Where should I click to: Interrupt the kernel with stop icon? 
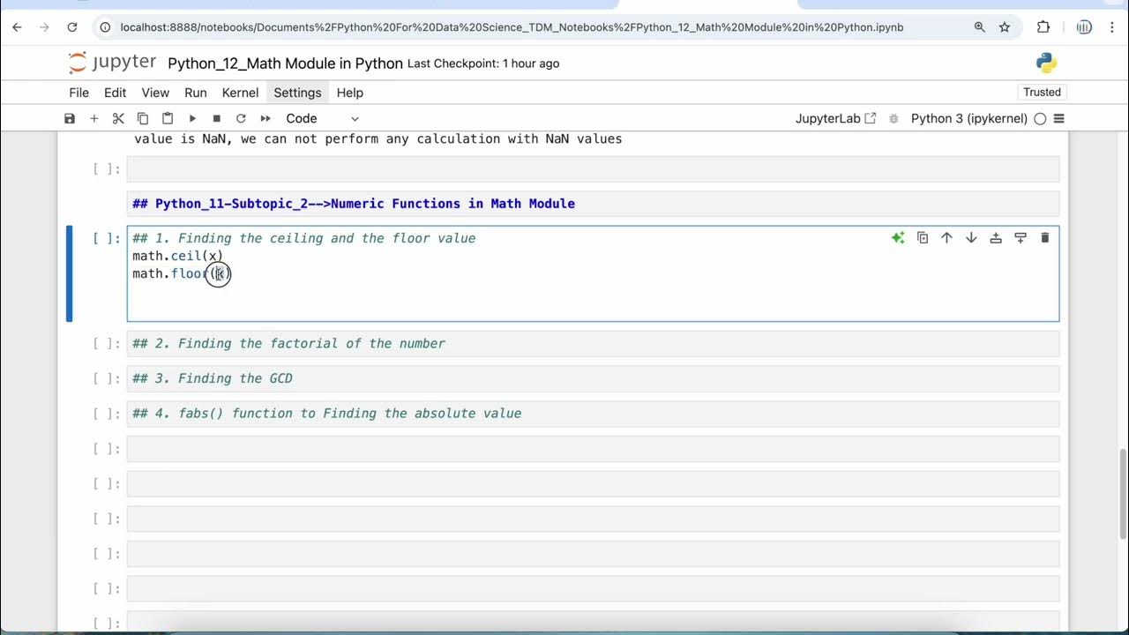pyautogui.click(x=216, y=118)
